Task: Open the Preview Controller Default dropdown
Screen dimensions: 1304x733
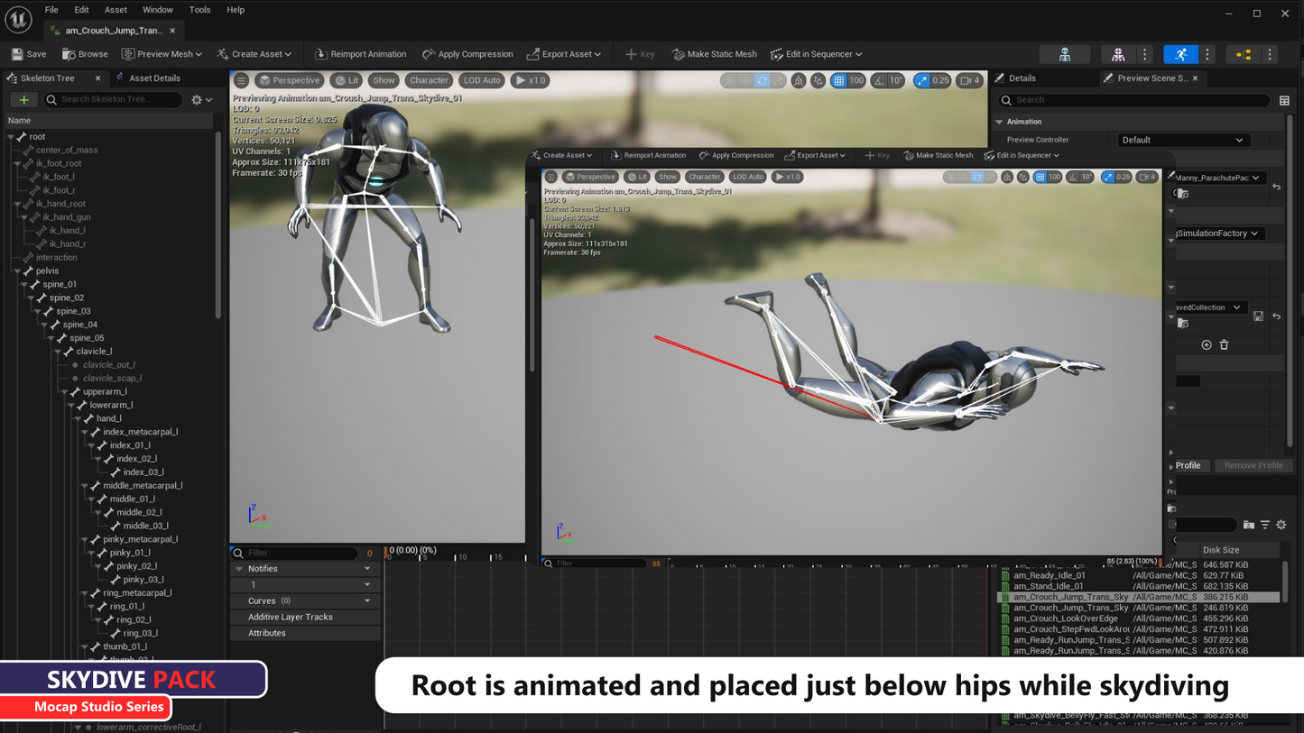Action: pyautogui.click(x=1183, y=140)
